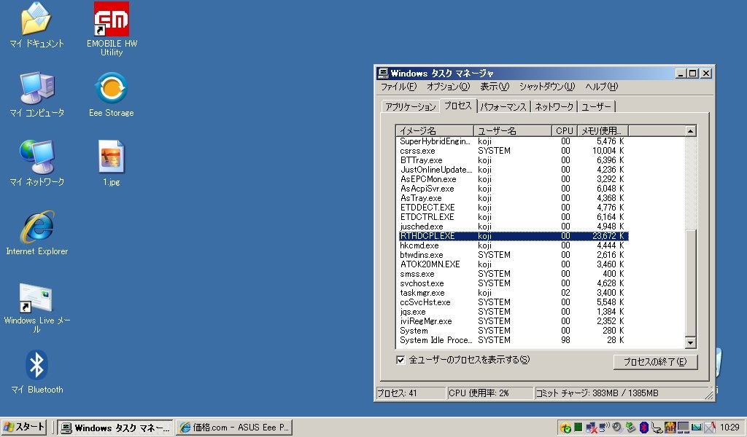Screen dimensions: 747x437
Task: Click the green CPU meter tray icon
Action: tap(578, 427)
